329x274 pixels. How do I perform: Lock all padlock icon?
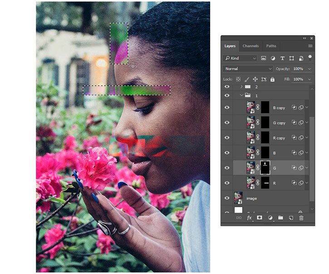(272, 79)
